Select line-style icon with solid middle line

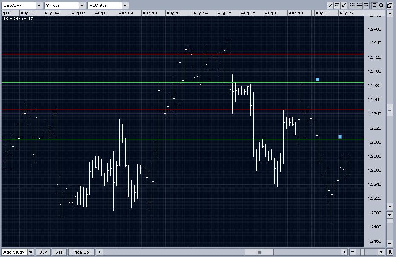pos(359,5)
